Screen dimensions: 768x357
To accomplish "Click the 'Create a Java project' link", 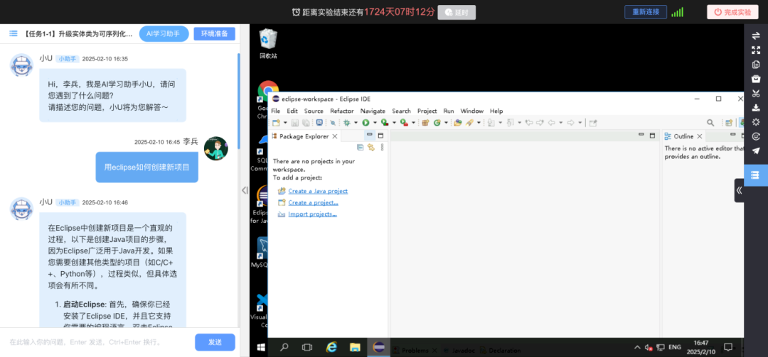I will pyautogui.click(x=318, y=191).
